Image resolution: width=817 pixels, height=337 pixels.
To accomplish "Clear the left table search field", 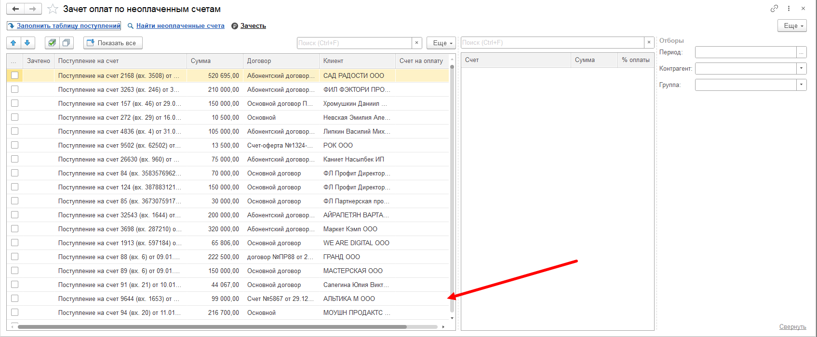I will pyautogui.click(x=417, y=43).
